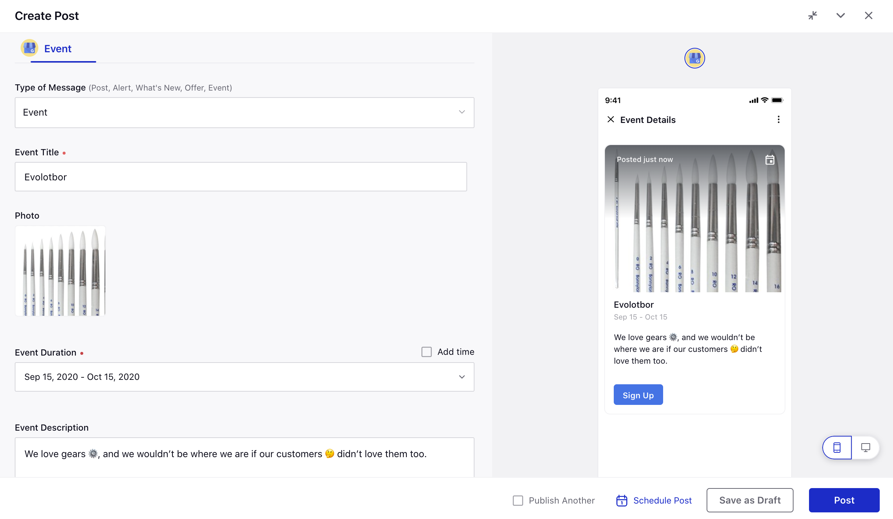This screenshot has height=519, width=893.
Task: Click the Type of Message label area
Action: pos(124,87)
